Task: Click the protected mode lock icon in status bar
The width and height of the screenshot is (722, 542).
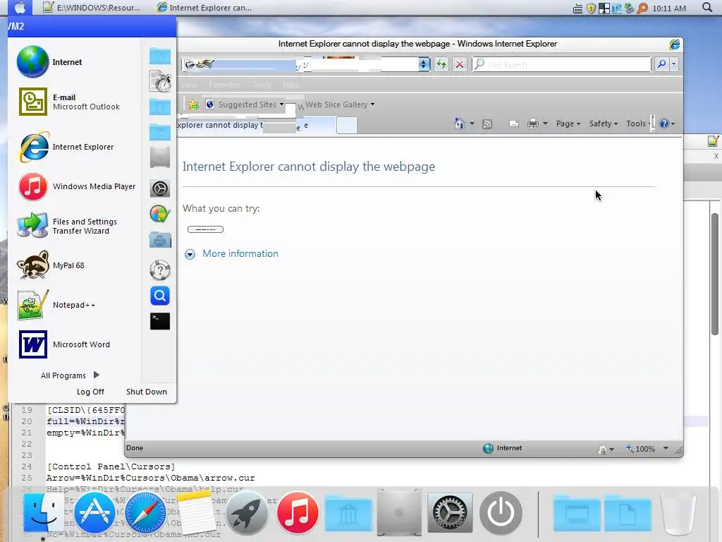Action: (602, 450)
